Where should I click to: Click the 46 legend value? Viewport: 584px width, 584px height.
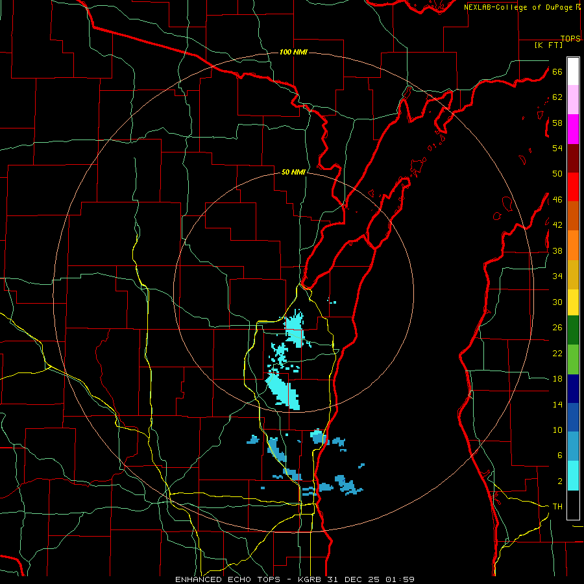click(557, 200)
